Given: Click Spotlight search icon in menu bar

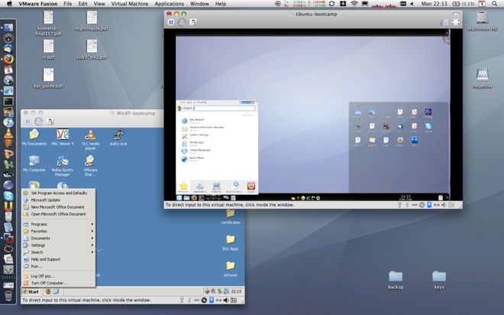Looking at the screenshot, I should pos(494,4).
